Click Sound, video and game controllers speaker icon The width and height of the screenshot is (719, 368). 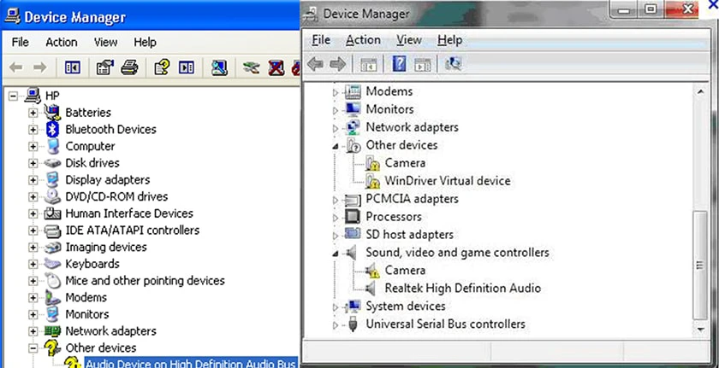click(x=352, y=253)
